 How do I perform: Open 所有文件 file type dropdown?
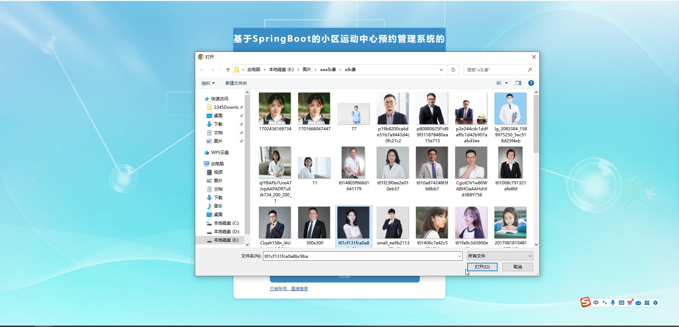(x=500, y=256)
